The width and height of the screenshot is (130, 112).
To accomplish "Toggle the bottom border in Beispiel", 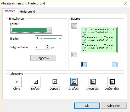I will 74,55.
